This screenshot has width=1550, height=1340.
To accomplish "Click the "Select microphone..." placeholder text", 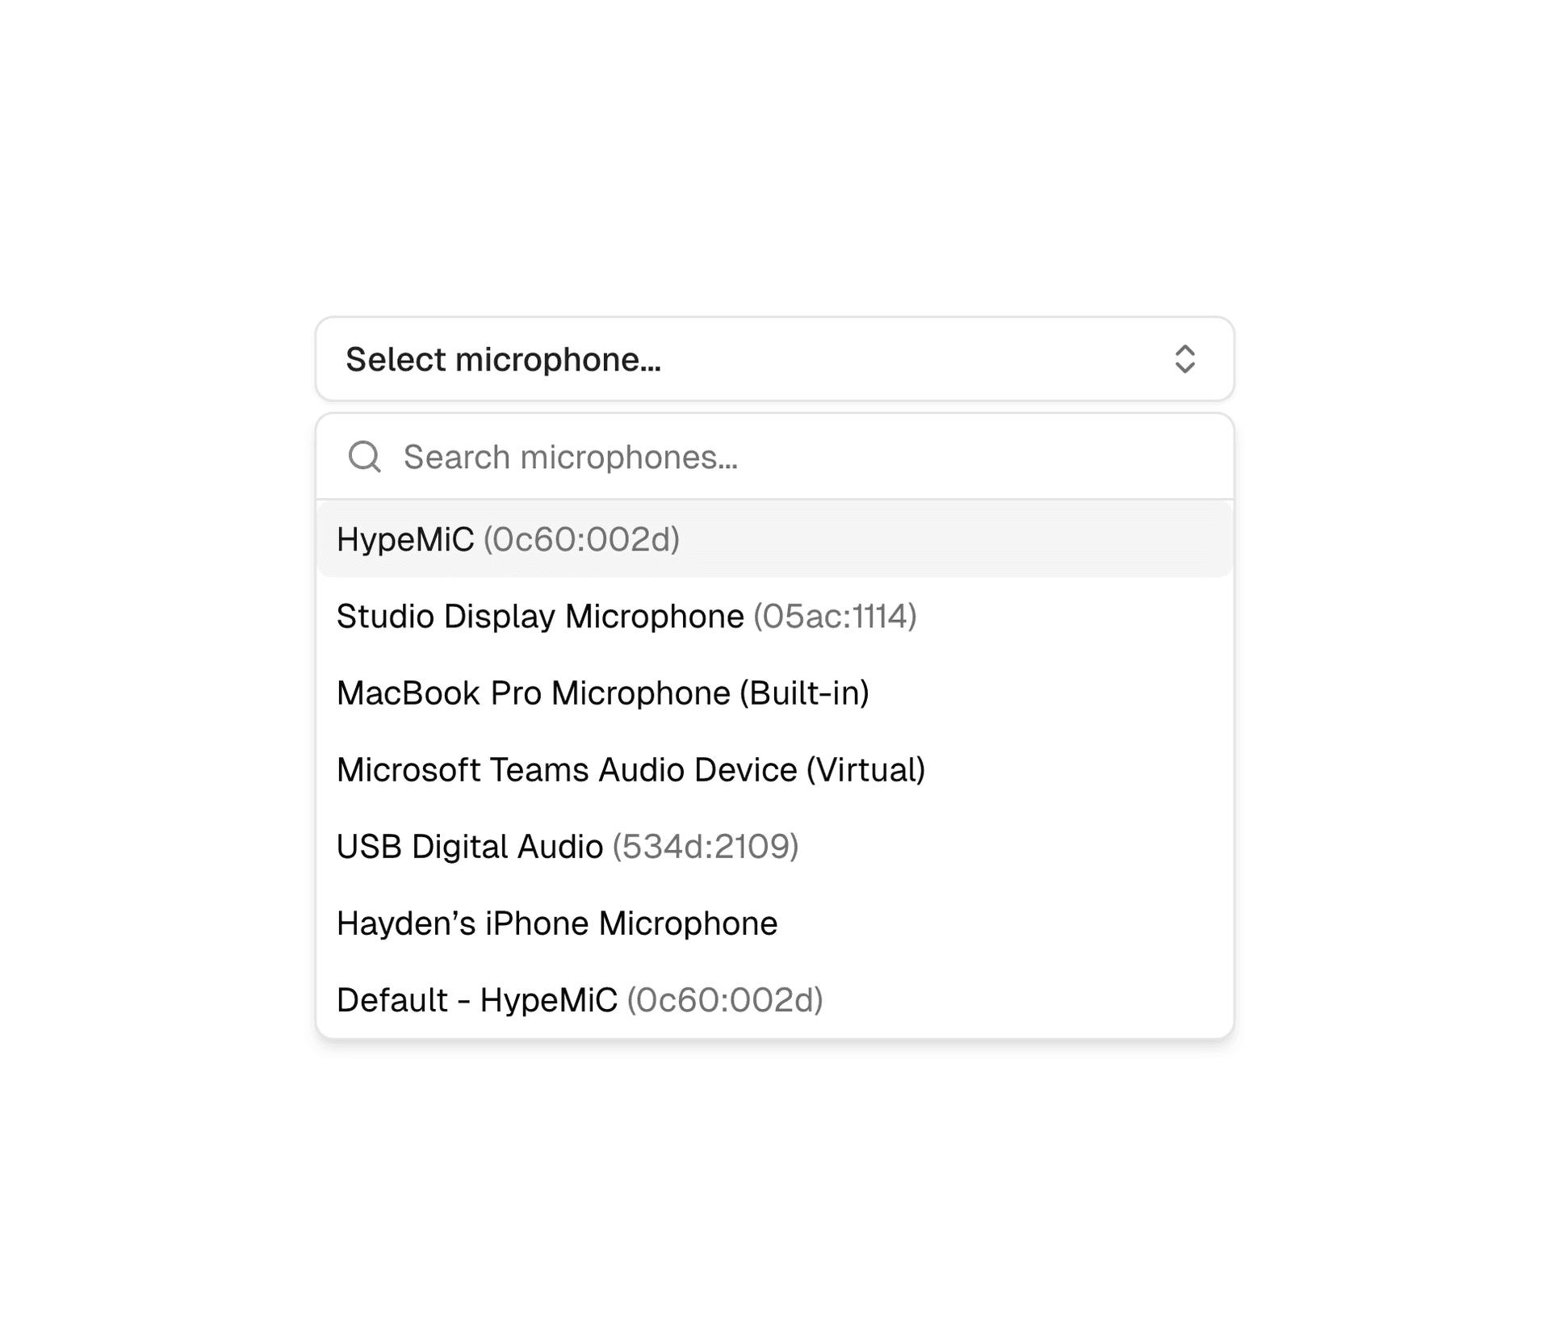I will point(503,359).
